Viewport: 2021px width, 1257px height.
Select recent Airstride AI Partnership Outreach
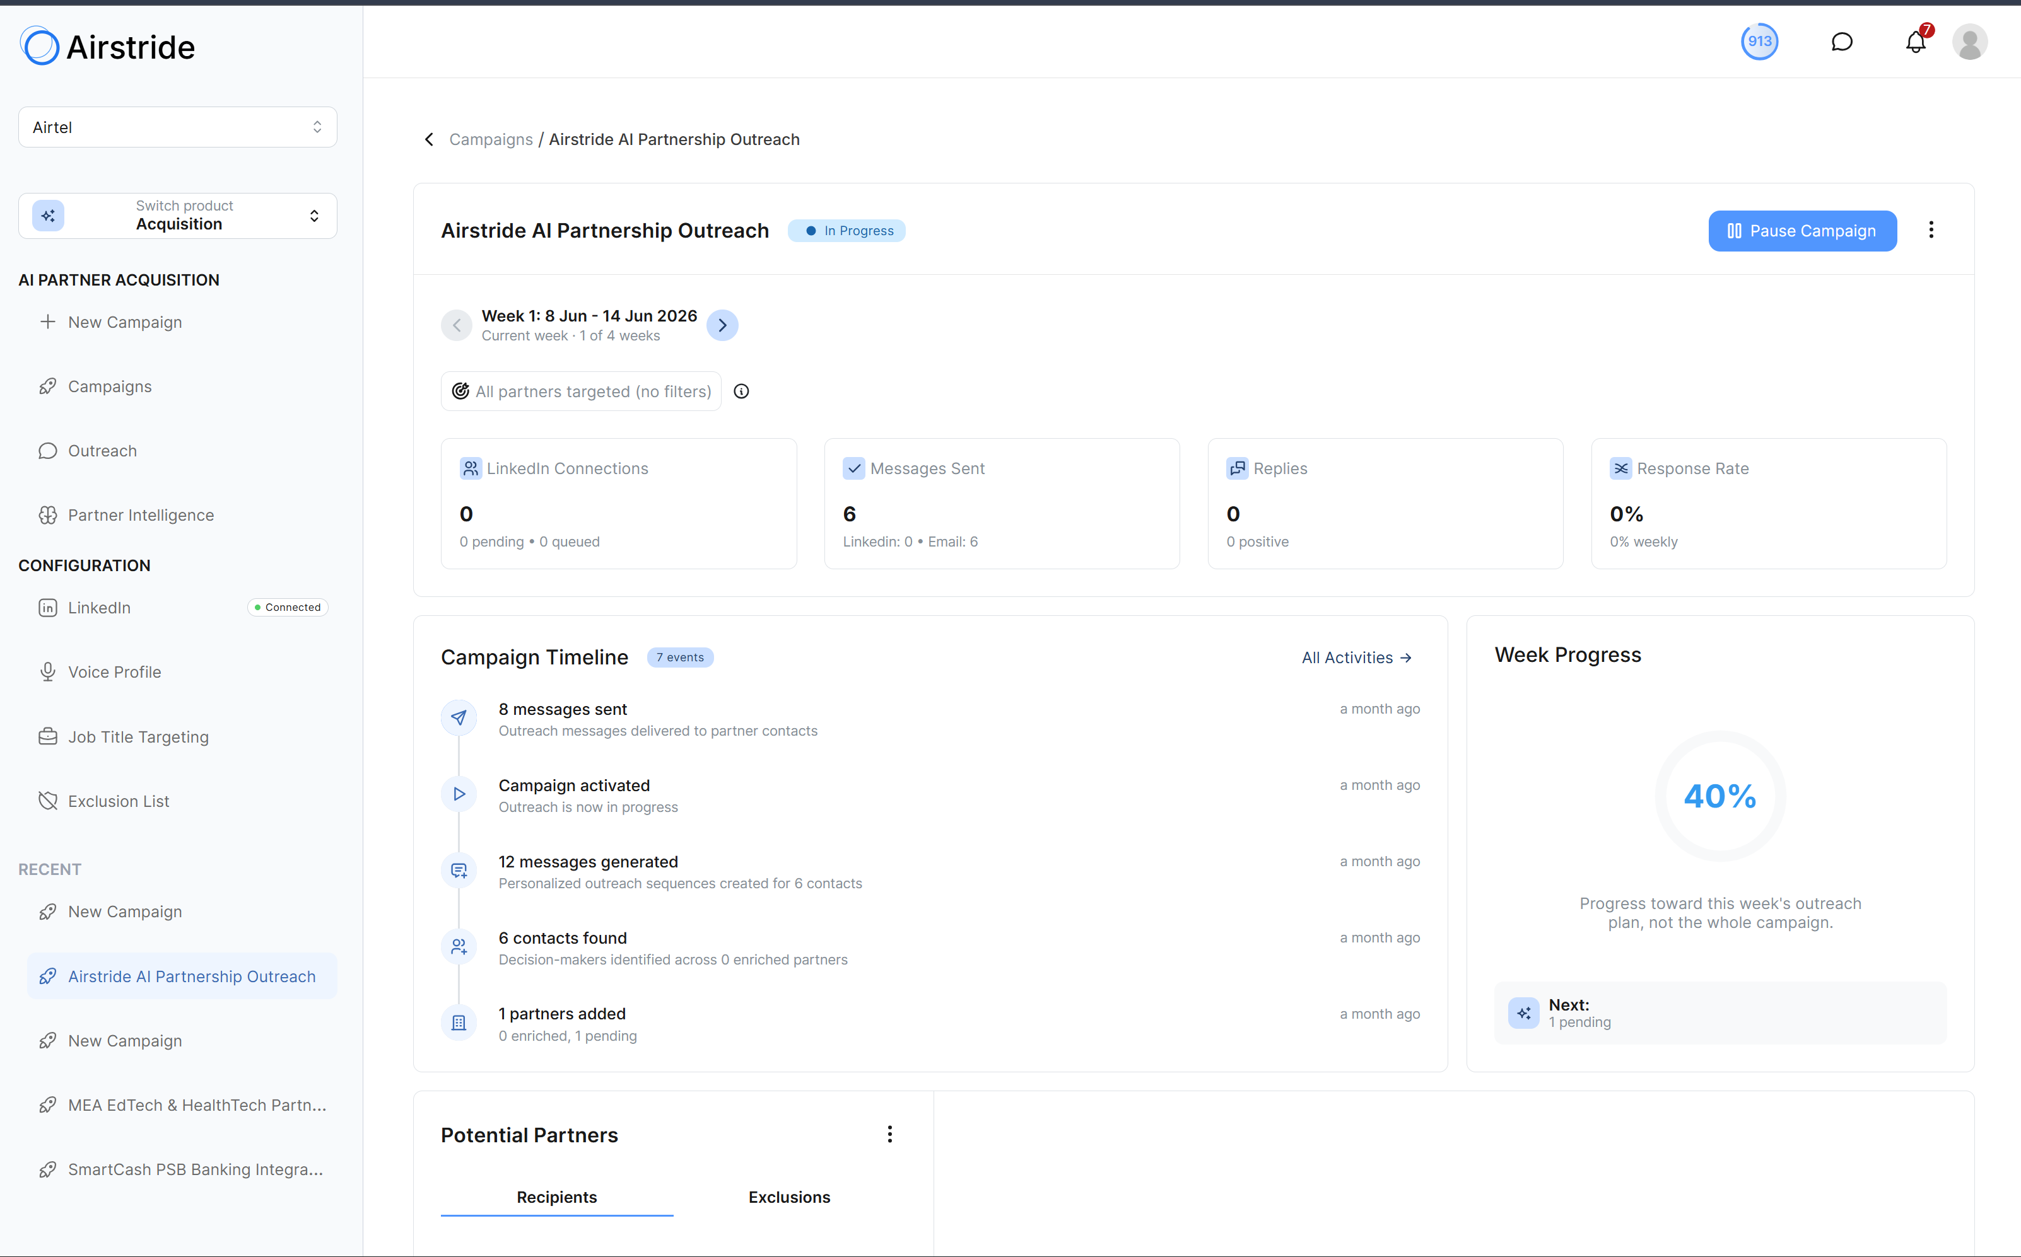[182, 976]
